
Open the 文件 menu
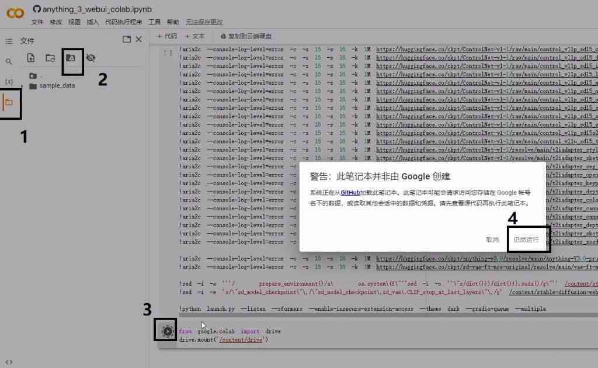tap(37, 22)
